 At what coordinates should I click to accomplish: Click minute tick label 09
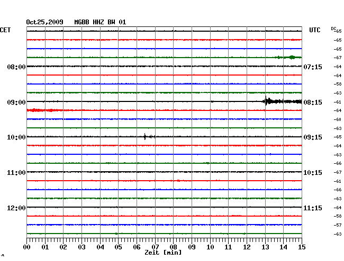coord(192,247)
